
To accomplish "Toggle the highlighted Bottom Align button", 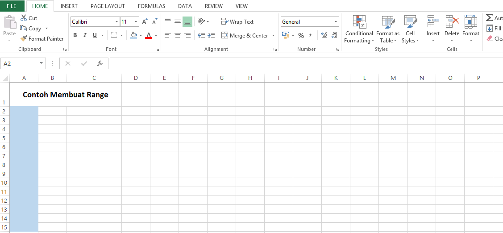I will tap(187, 21).
